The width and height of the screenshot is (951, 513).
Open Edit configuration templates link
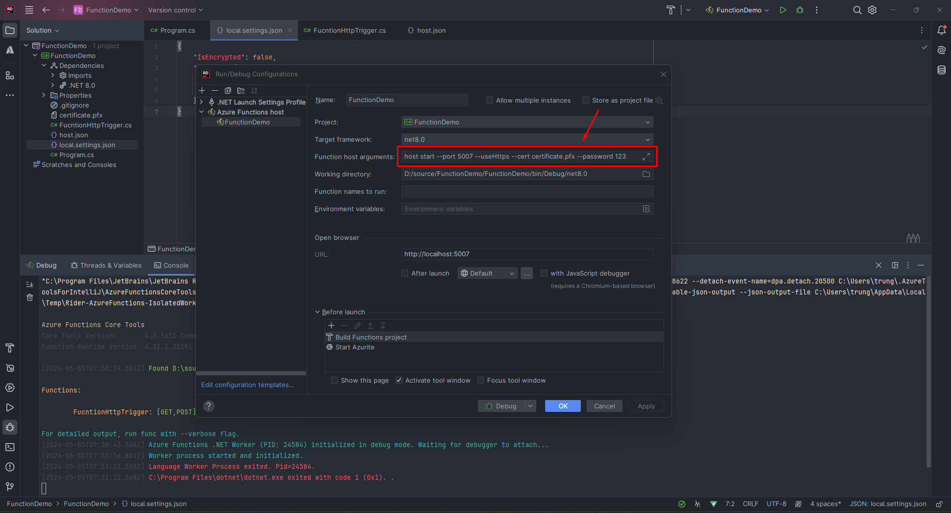click(x=247, y=385)
